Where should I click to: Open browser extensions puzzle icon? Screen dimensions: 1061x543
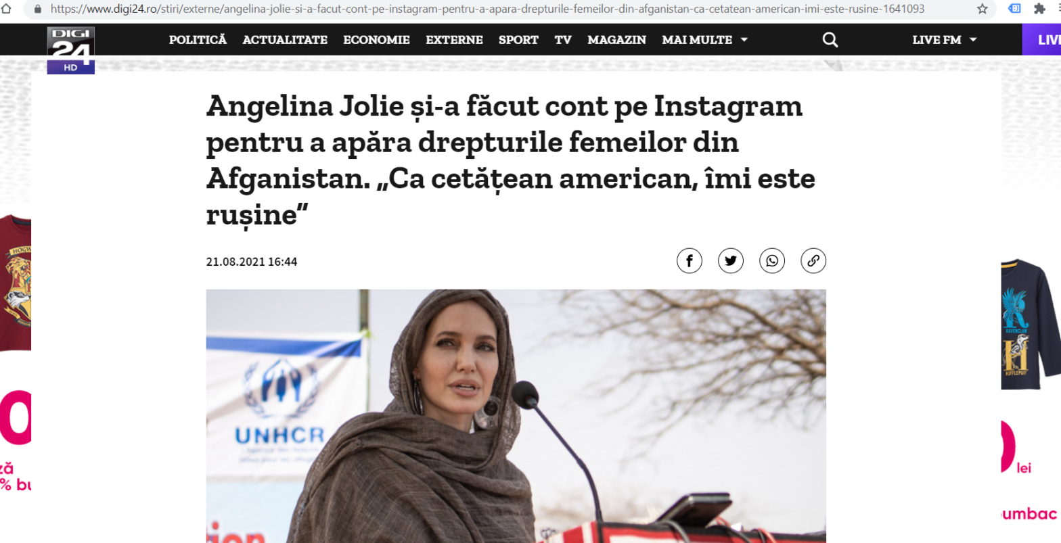pyautogui.click(x=1039, y=9)
